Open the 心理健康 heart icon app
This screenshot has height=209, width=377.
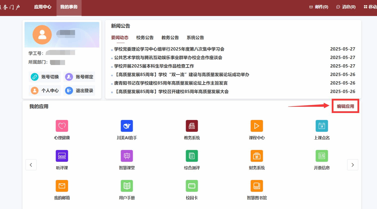(x=62, y=126)
